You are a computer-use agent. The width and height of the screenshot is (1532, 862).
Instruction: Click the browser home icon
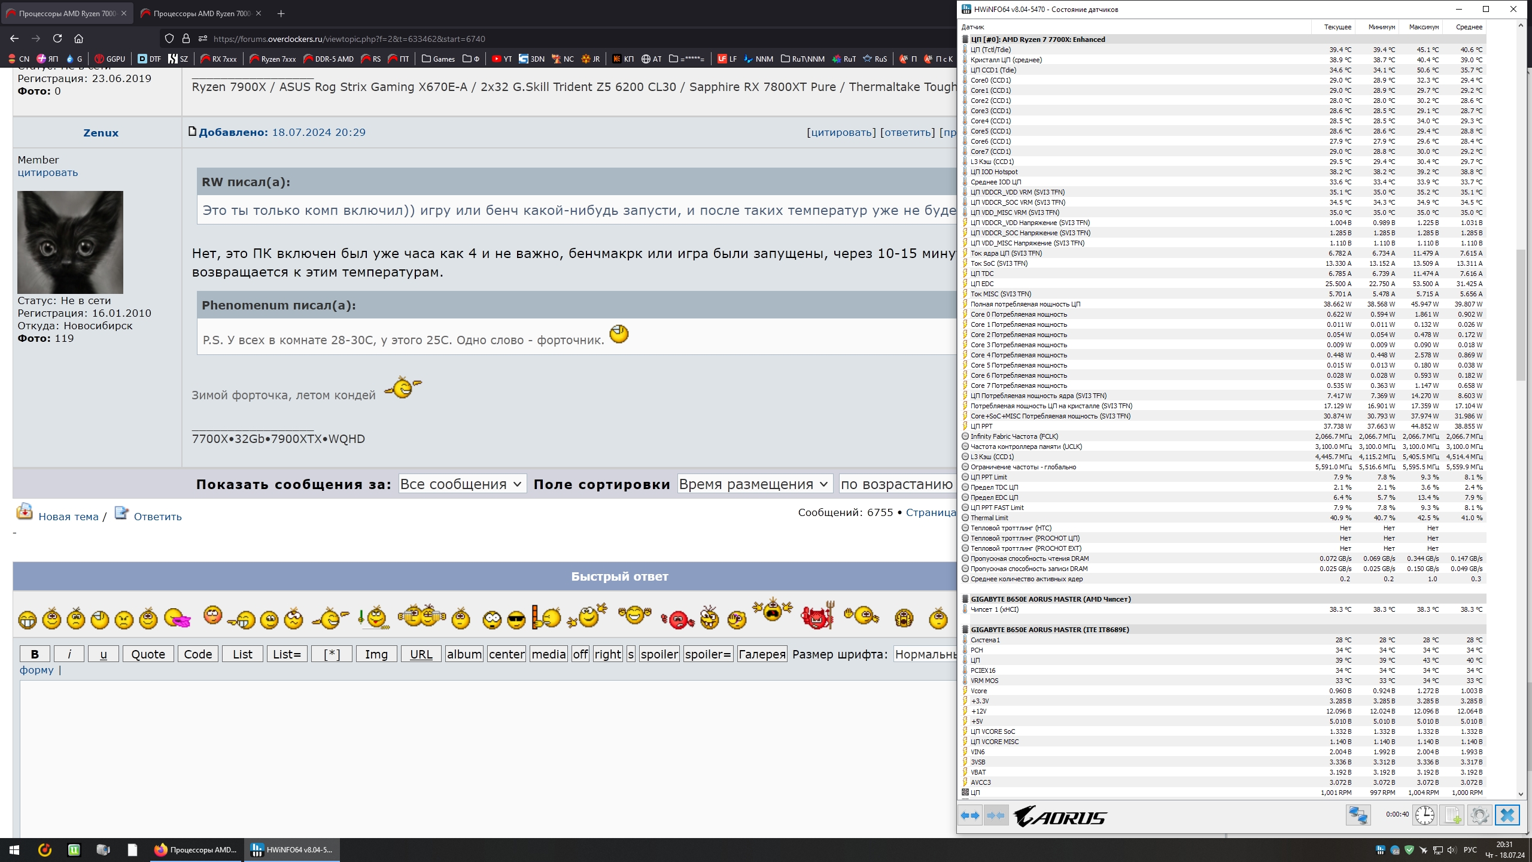point(78,38)
